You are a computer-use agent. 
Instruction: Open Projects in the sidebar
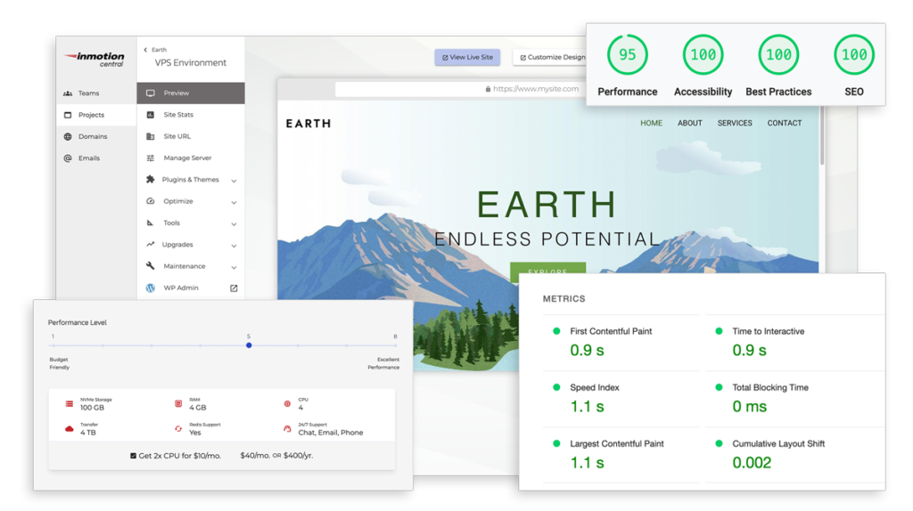[x=90, y=115]
